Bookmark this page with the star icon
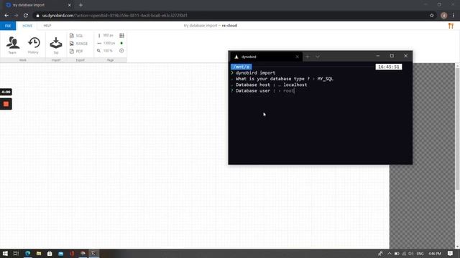This screenshot has width=460, height=258. point(431,16)
